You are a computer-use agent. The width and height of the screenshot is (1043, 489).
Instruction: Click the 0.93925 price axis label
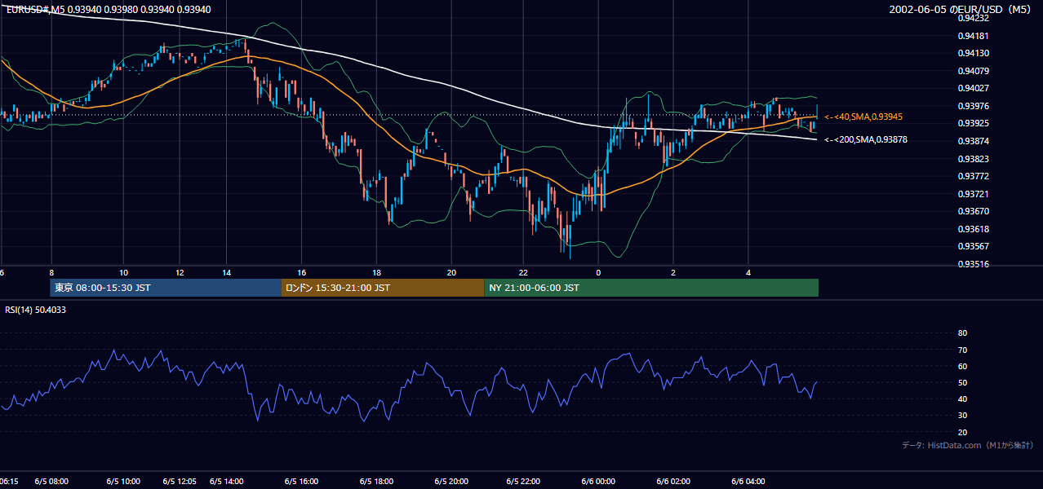pyautogui.click(x=974, y=124)
